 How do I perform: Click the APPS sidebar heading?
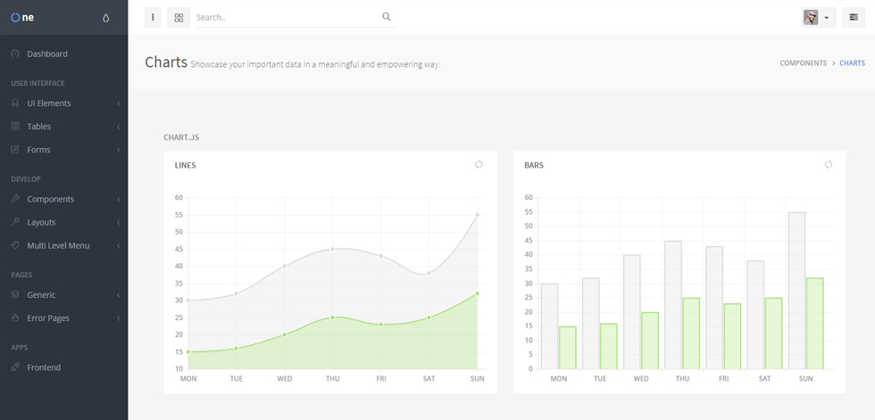(x=19, y=348)
